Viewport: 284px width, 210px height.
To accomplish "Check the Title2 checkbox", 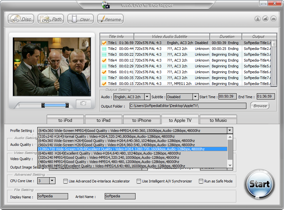I will pos(104,49).
